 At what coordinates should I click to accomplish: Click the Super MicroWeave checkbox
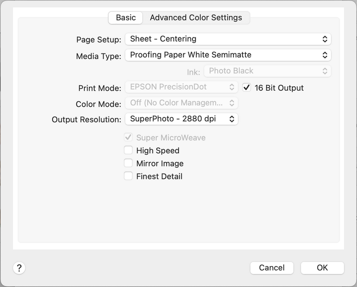(129, 137)
